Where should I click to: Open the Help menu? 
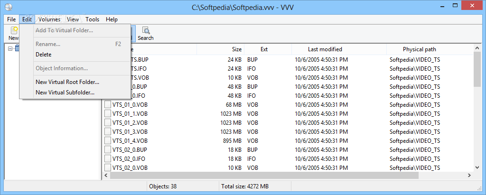pyautogui.click(x=112, y=19)
